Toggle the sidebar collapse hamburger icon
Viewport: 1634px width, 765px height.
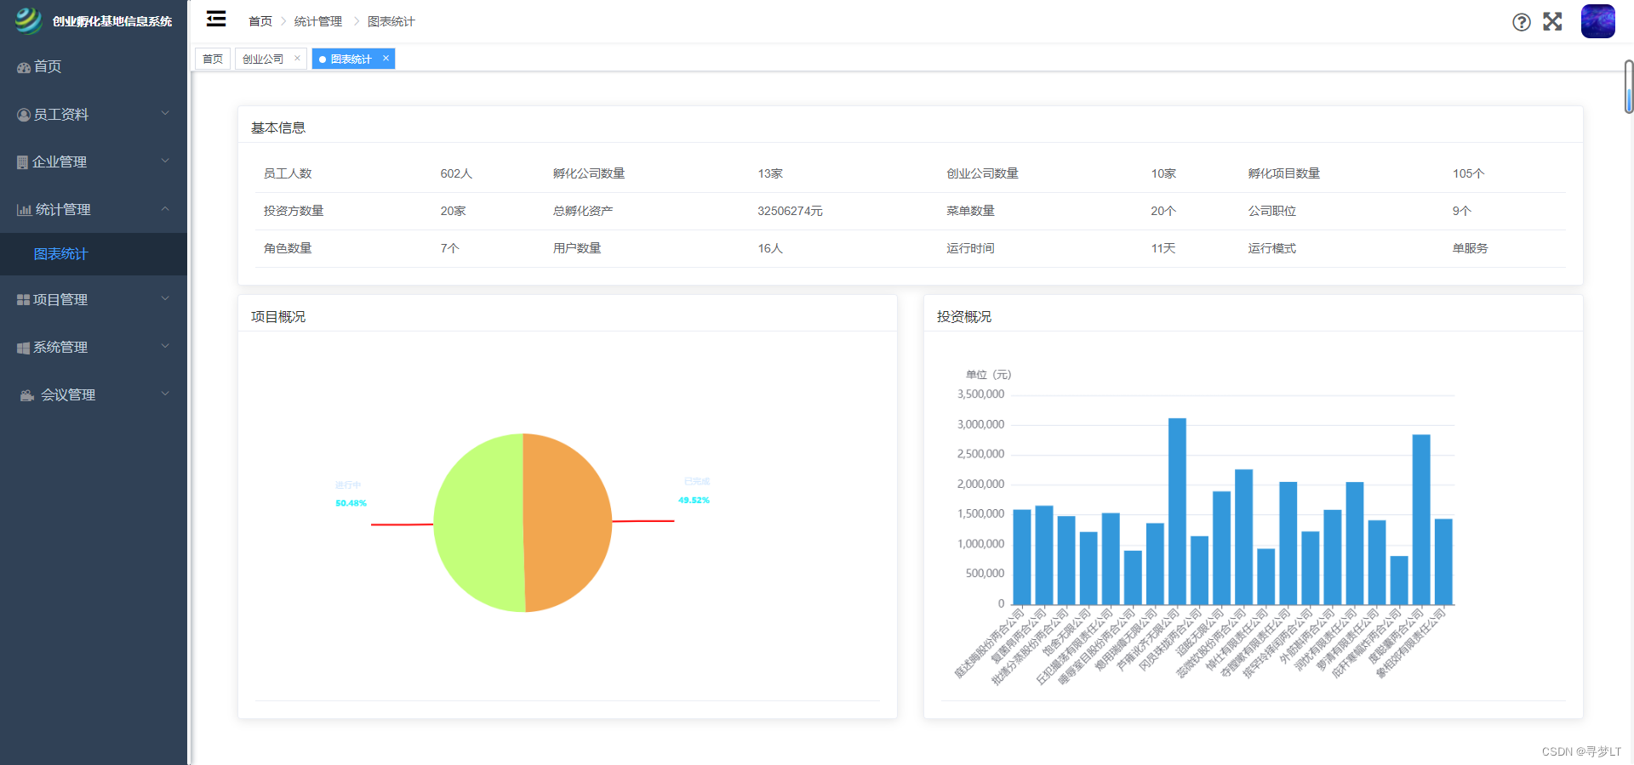click(216, 19)
